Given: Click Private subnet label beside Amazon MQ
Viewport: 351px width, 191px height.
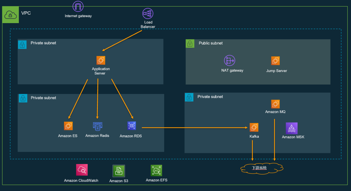Looking at the screenshot, I should (x=210, y=97).
